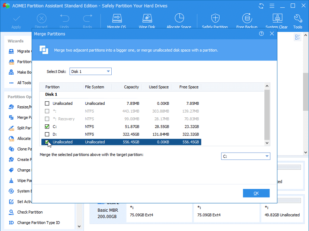Image resolution: width=309 pixels, height=231 pixels.
Task: Click the refresh icon in the title bar
Action: pos(261,6)
